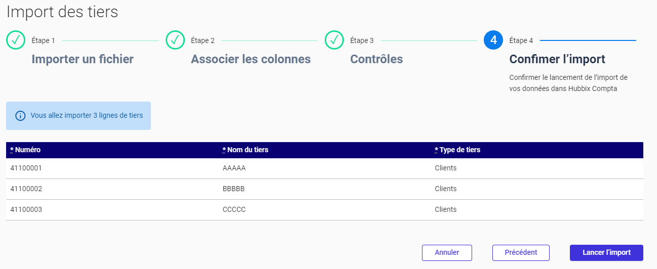Click the Numéro column header
This screenshot has width=657, height=269.
pyautogui.click(x=25, y=150)
